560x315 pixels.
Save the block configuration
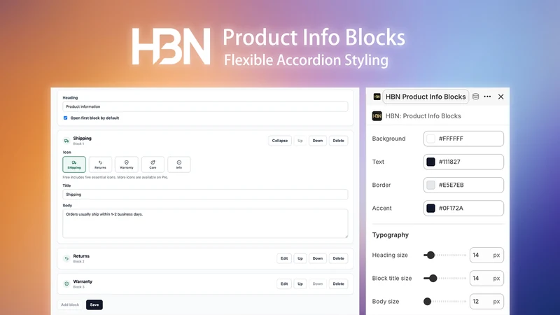[x=94, y=304]
